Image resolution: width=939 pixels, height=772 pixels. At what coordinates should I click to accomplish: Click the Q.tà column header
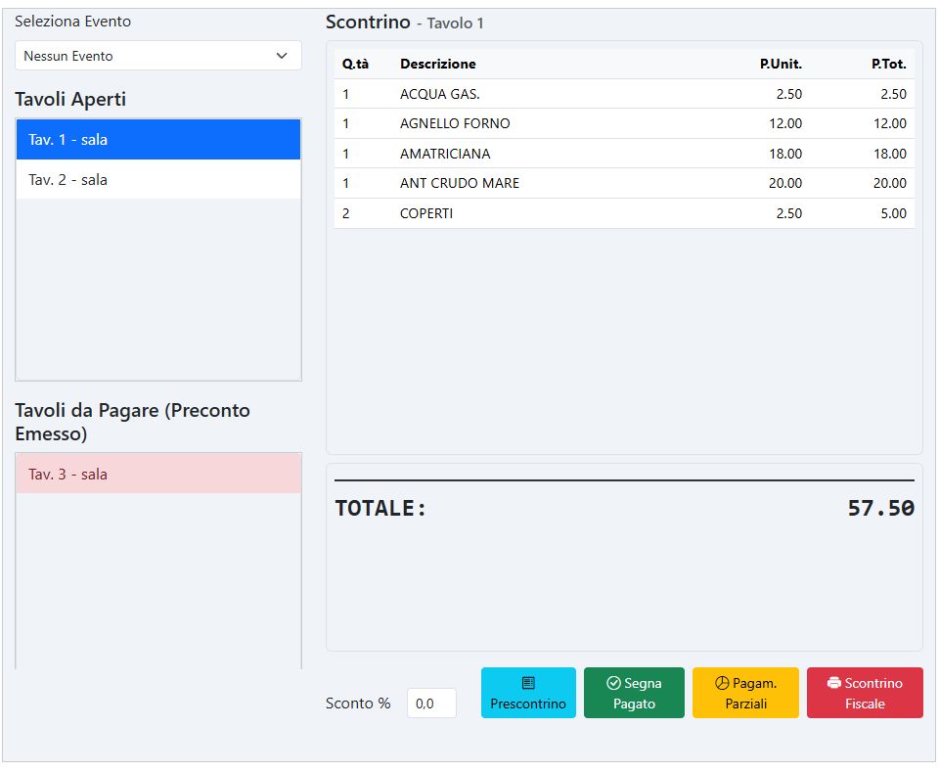[x=355, y=64]
